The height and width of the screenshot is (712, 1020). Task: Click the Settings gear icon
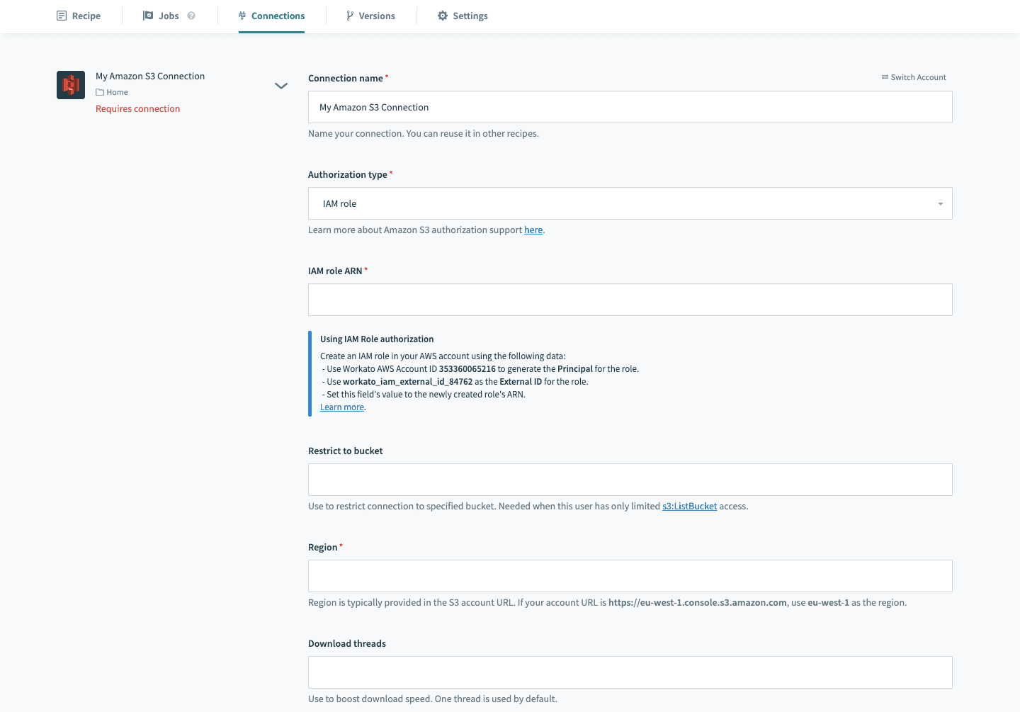pos(443,16)
